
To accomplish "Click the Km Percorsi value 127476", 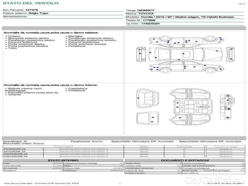I will coord(32,10).
